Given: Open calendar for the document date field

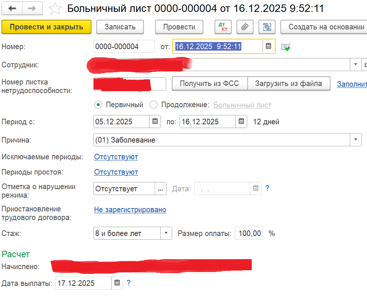Looking at the screenshot, I should tap(269, 47).
